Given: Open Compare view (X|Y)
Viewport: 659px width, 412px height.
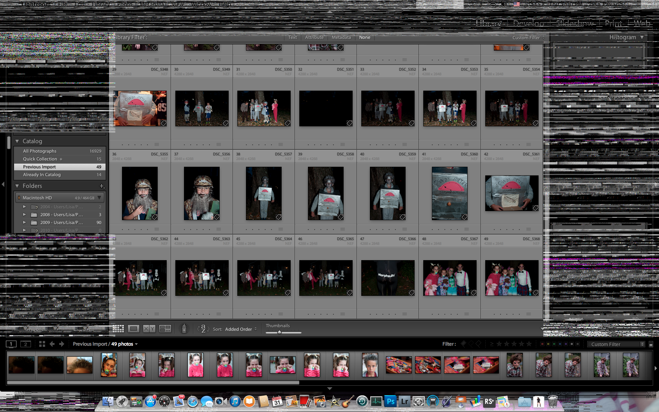Looking at the screenshot, I should tap(149, 329).
